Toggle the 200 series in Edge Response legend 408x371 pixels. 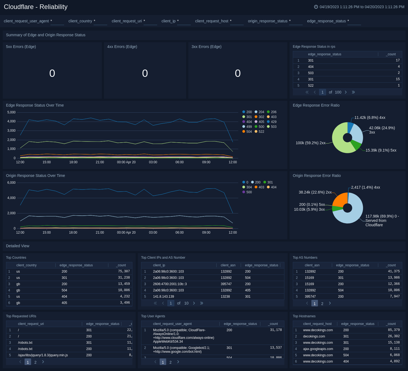[248, 112]
